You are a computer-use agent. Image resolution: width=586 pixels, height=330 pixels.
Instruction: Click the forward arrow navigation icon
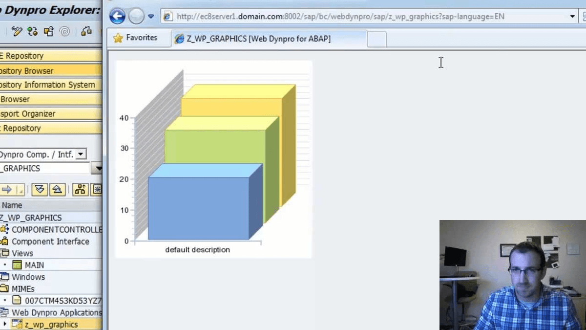tap(6, 190)
